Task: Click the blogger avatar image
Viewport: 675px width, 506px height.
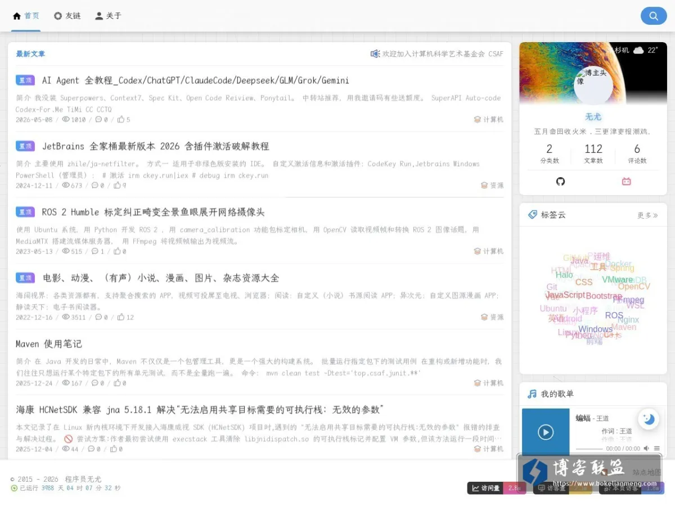Action: tap(593, 85)
